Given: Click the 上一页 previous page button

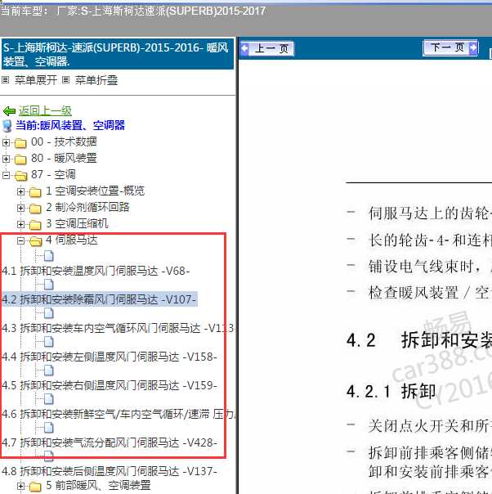Looking at the screenshot, I should [267, 49].
